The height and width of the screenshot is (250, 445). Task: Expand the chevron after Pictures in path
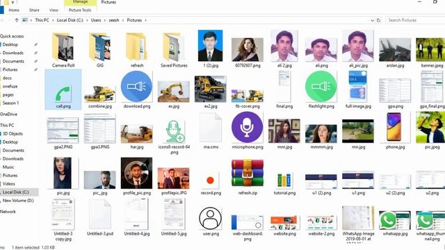pyautogui.click(x=145, y=20)
